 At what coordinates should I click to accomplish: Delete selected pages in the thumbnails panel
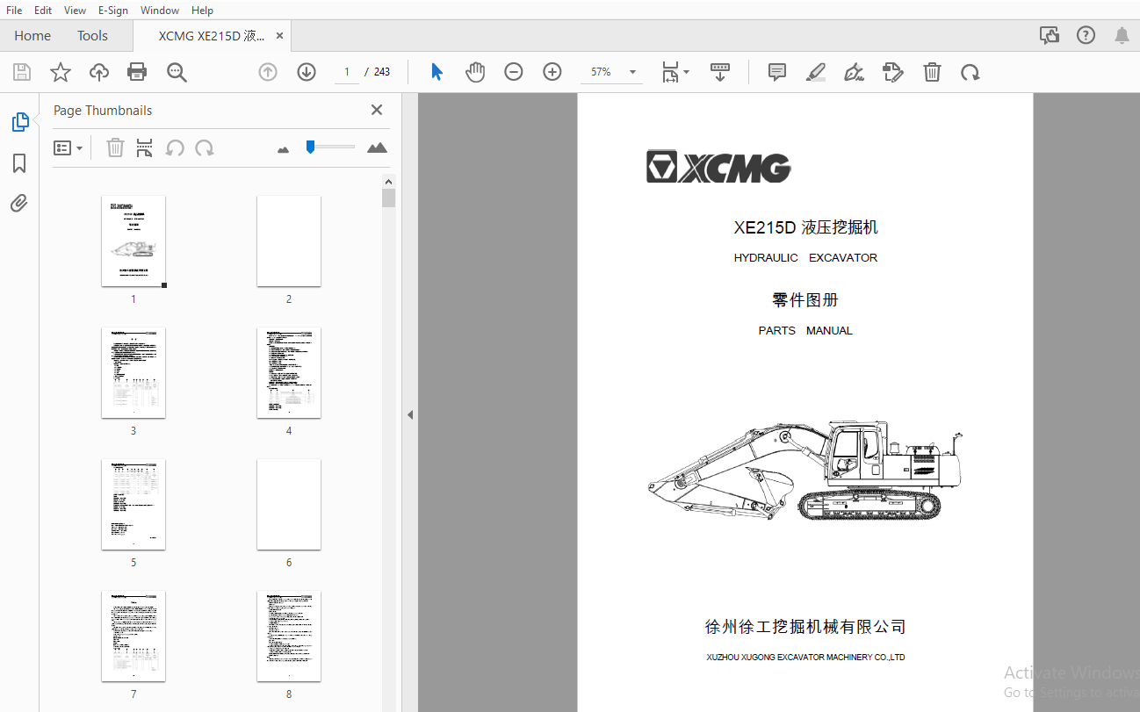tap(115, 147)
